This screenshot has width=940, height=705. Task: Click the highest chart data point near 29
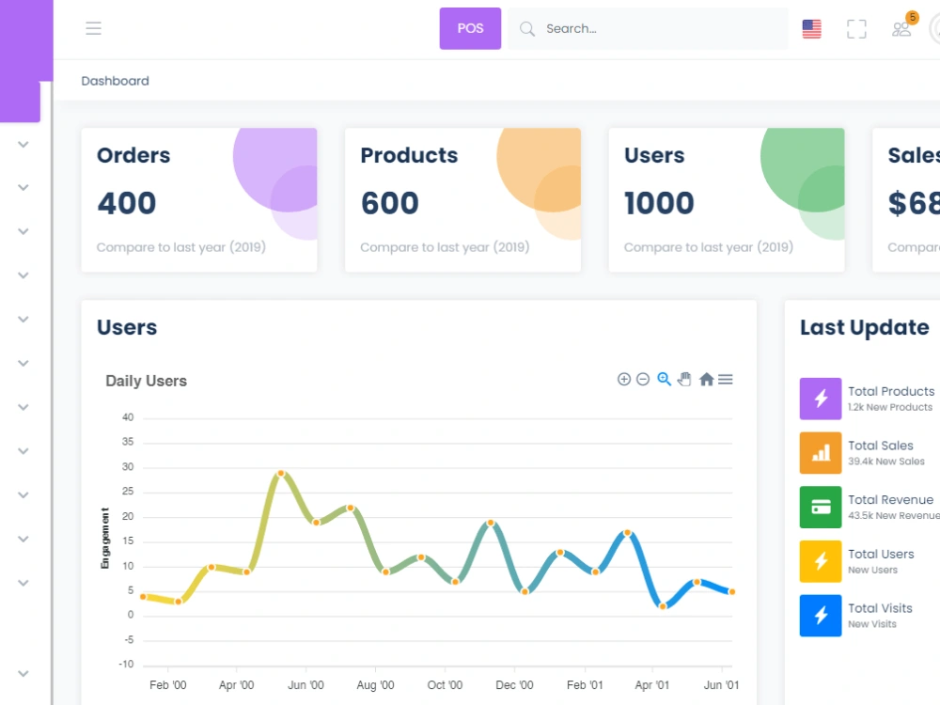(281, 474)
